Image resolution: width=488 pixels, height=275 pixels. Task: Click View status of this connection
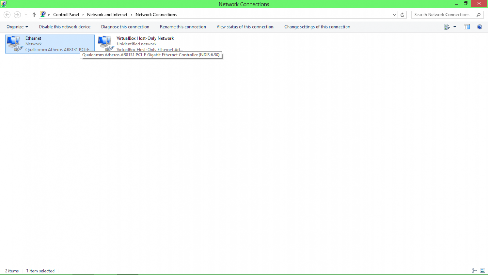(245, 27)
